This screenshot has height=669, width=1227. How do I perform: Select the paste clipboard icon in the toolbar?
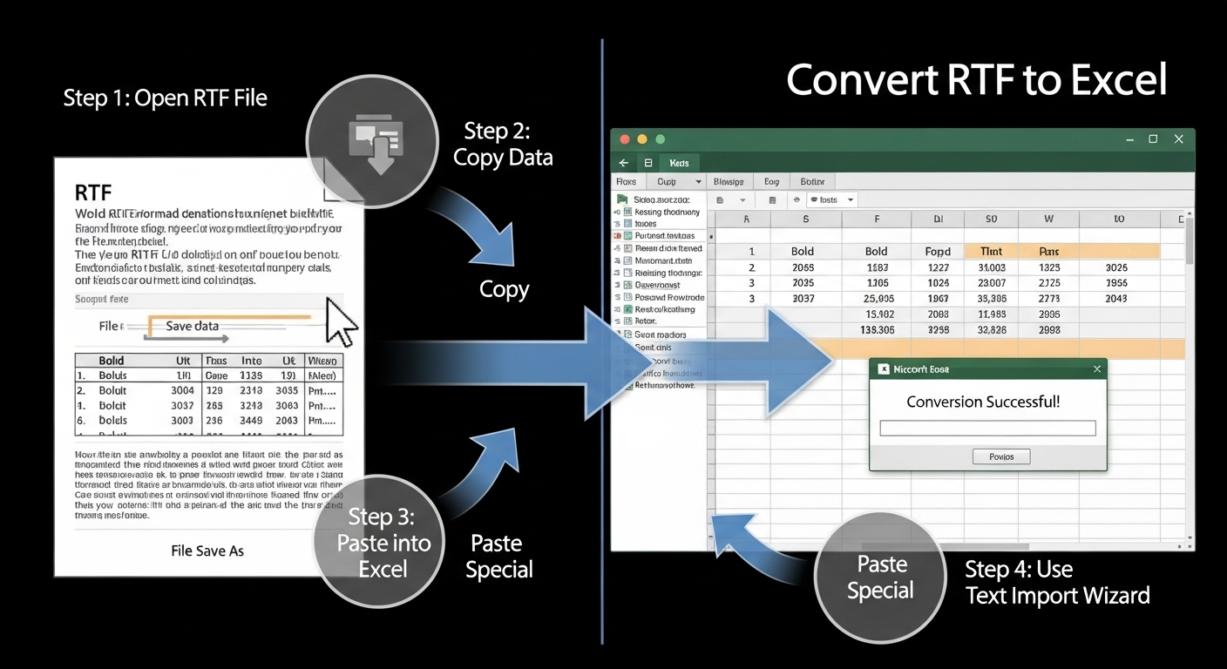[x=719, y=200]
